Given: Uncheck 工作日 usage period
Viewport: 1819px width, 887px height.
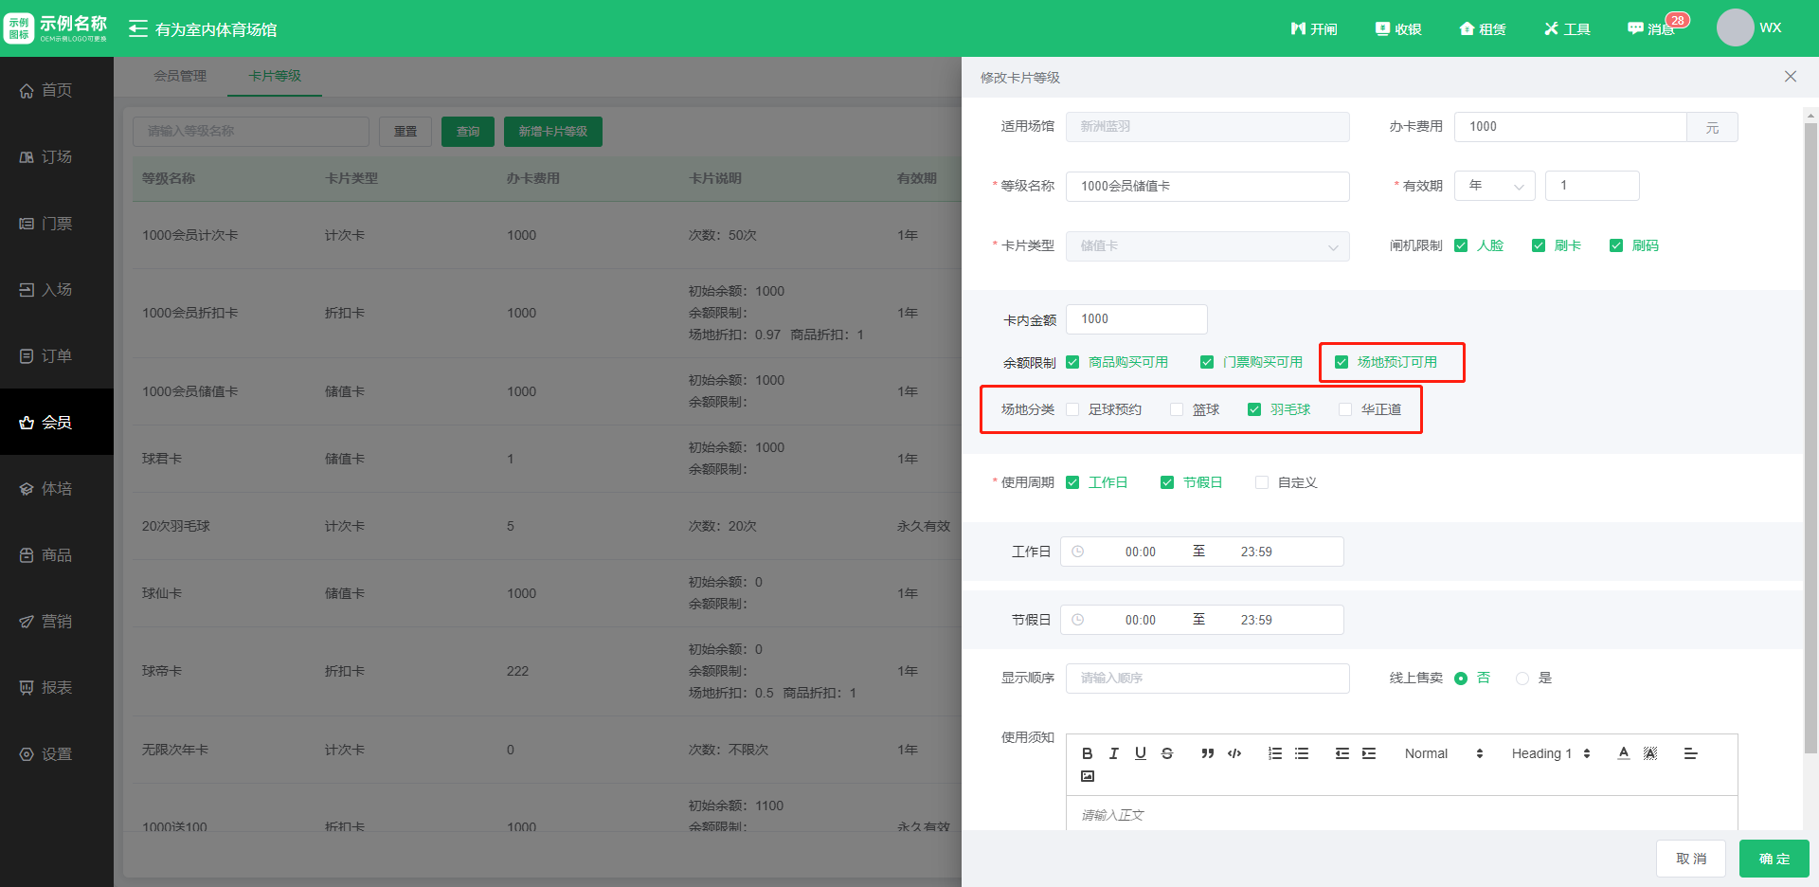Looking at the screenshot, I should tap(1072, 482).
